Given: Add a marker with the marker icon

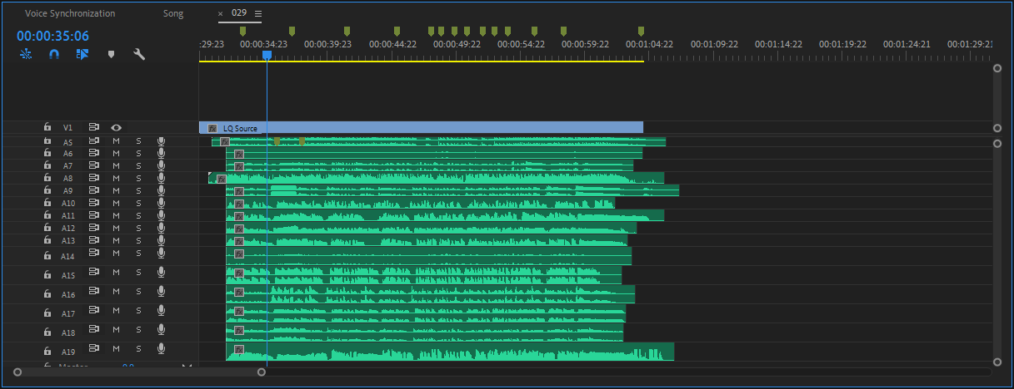Looking at the screenshot, I should 111,54.
